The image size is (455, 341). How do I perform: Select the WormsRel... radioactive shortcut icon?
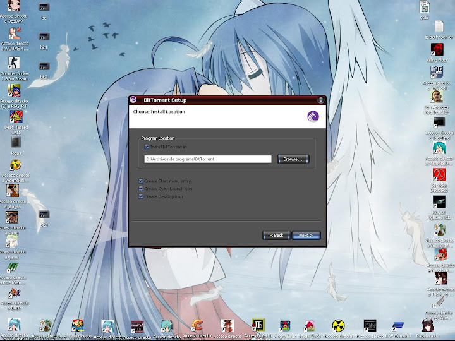click(15, 165)
